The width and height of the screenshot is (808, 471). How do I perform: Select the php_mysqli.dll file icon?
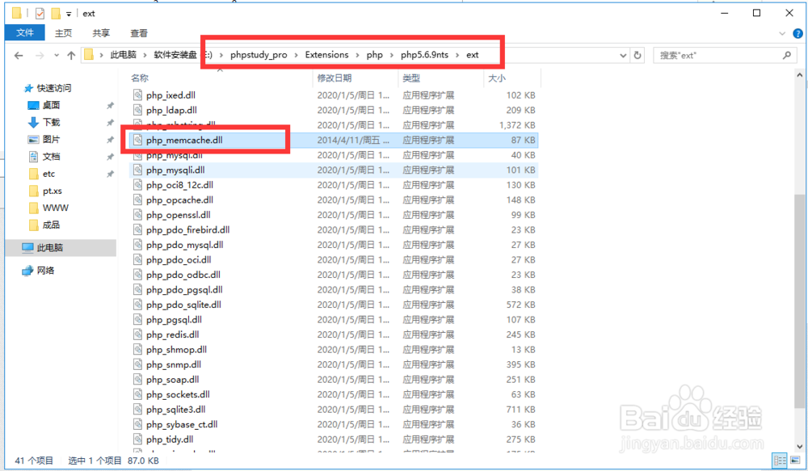(x=137, y=170)
